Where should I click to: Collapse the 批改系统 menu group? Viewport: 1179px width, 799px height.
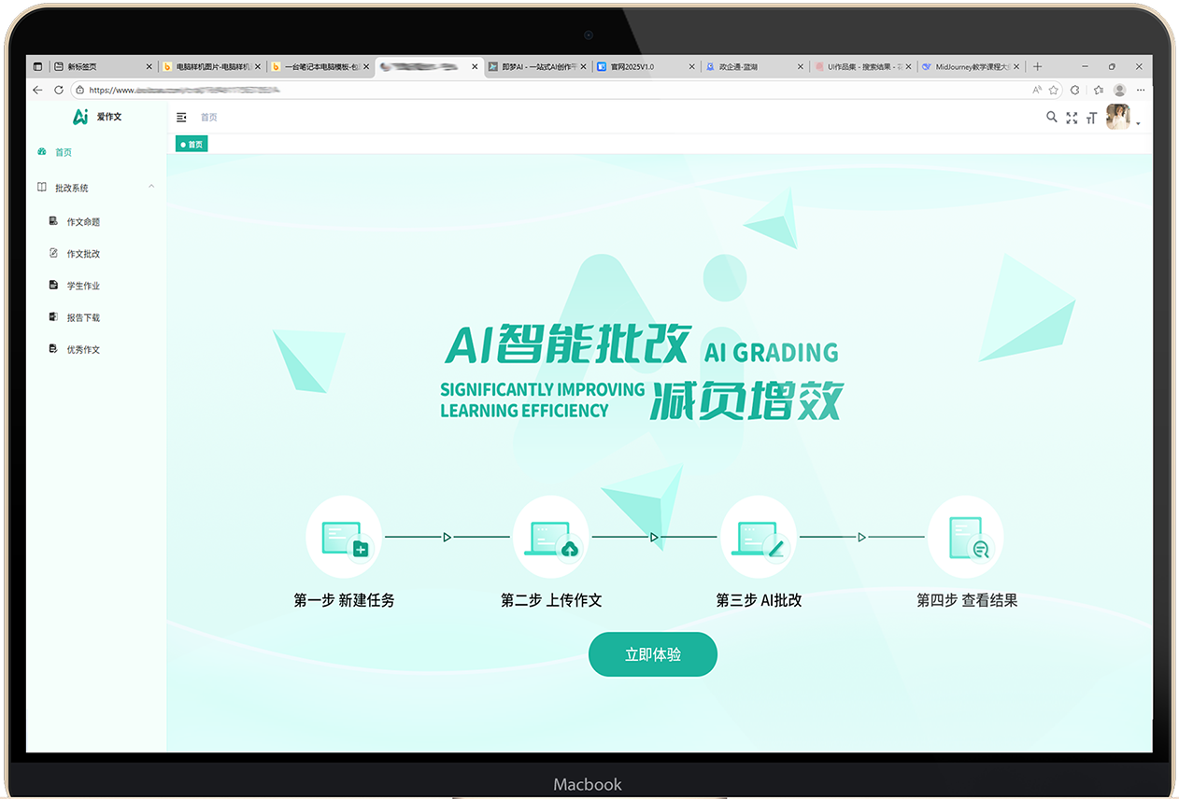pyautogui.click(x=151, y=188)
